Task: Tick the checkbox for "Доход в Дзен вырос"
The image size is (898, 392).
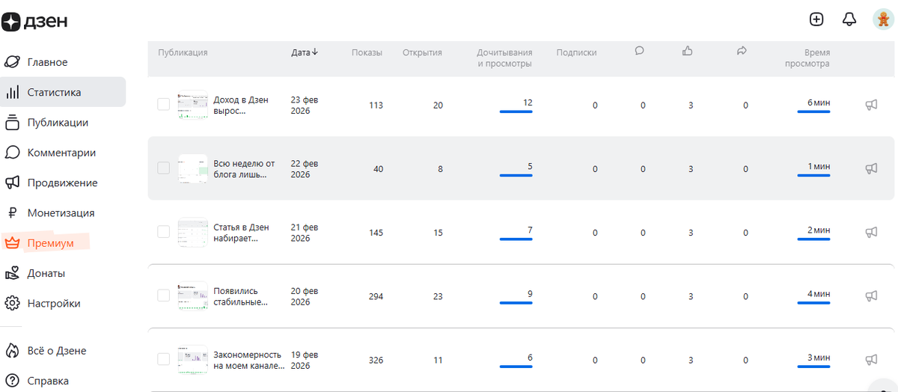Action: click(x=163, y=105)
